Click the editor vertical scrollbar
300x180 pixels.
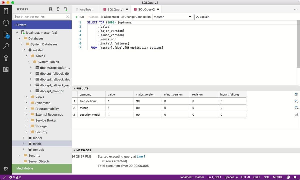coord(298,44)
